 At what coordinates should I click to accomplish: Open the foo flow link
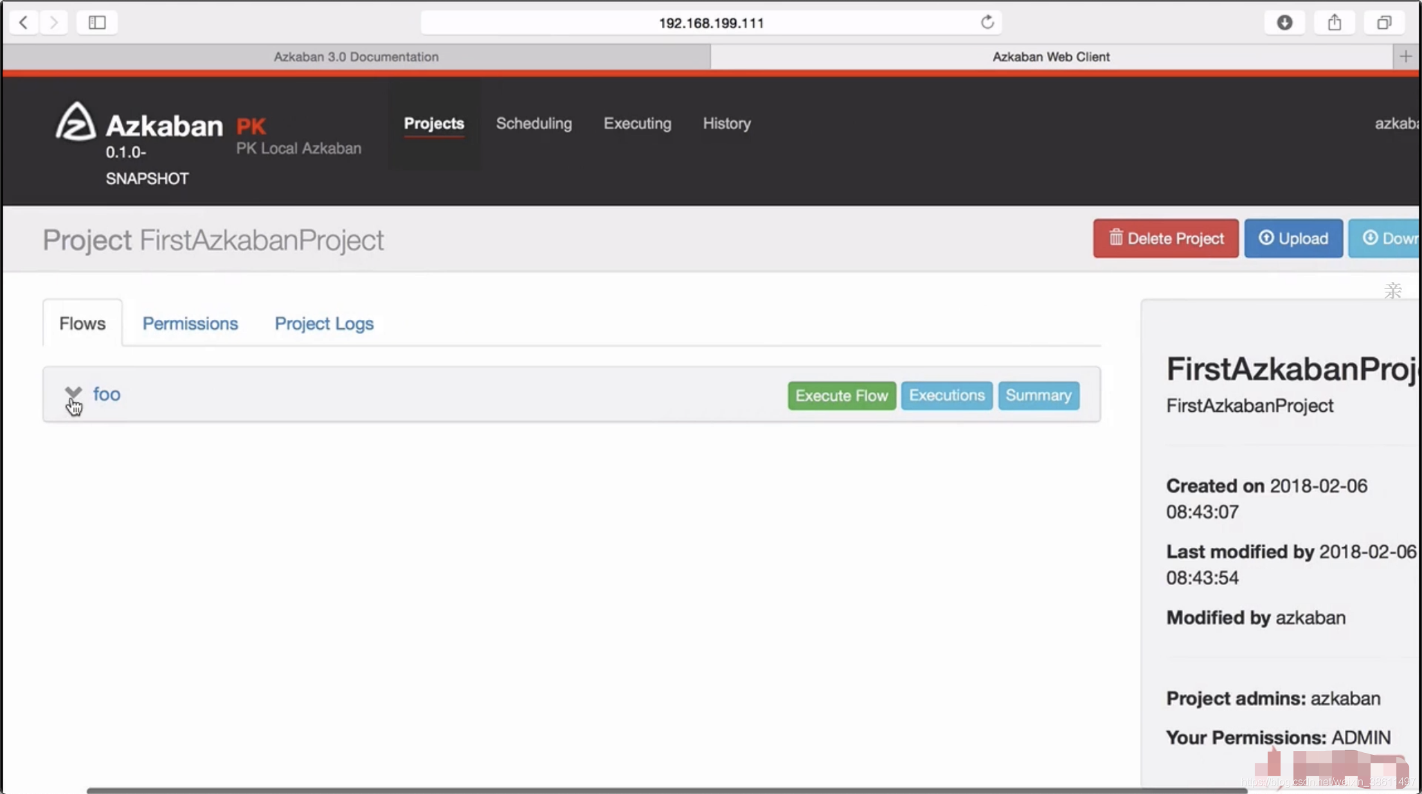107,394
